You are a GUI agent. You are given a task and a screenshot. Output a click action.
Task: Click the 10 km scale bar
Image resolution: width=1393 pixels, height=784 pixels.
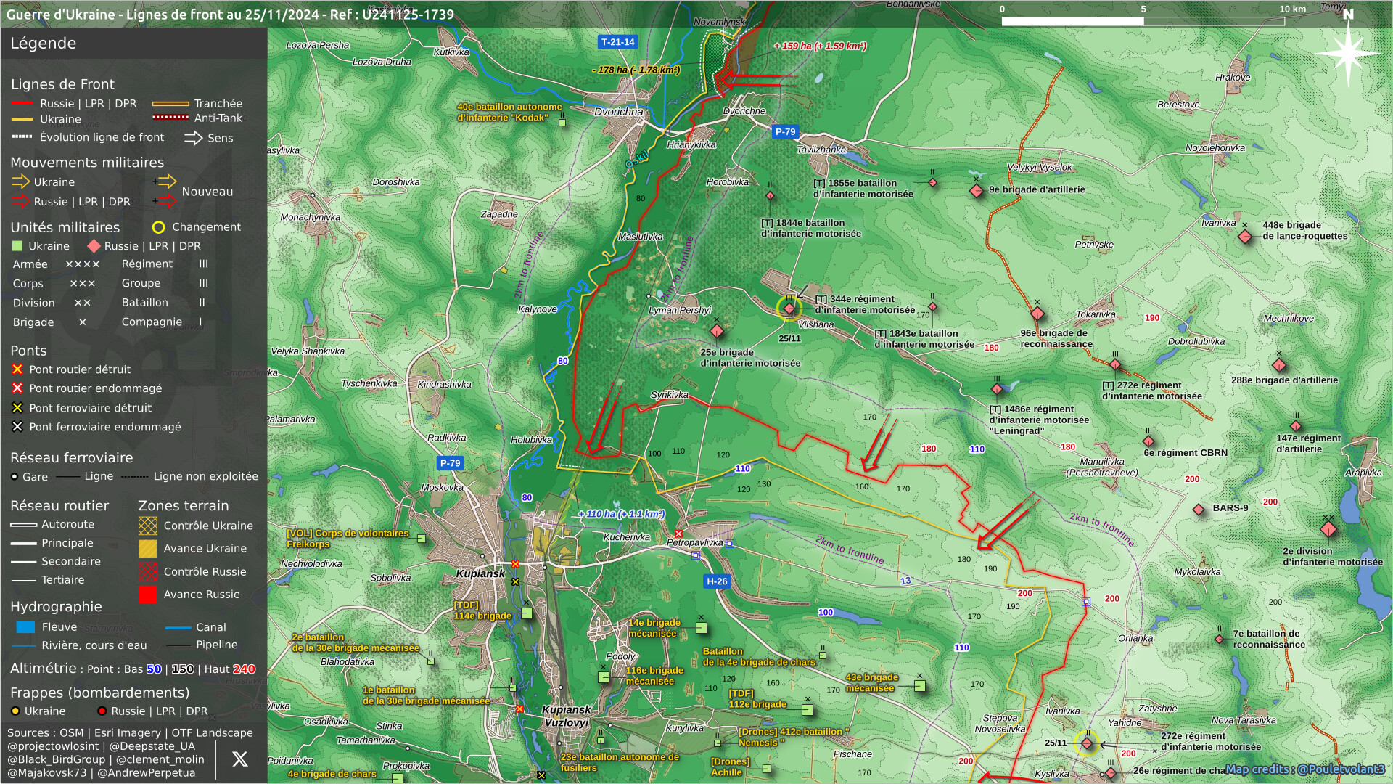click(x=1143, y=21)
